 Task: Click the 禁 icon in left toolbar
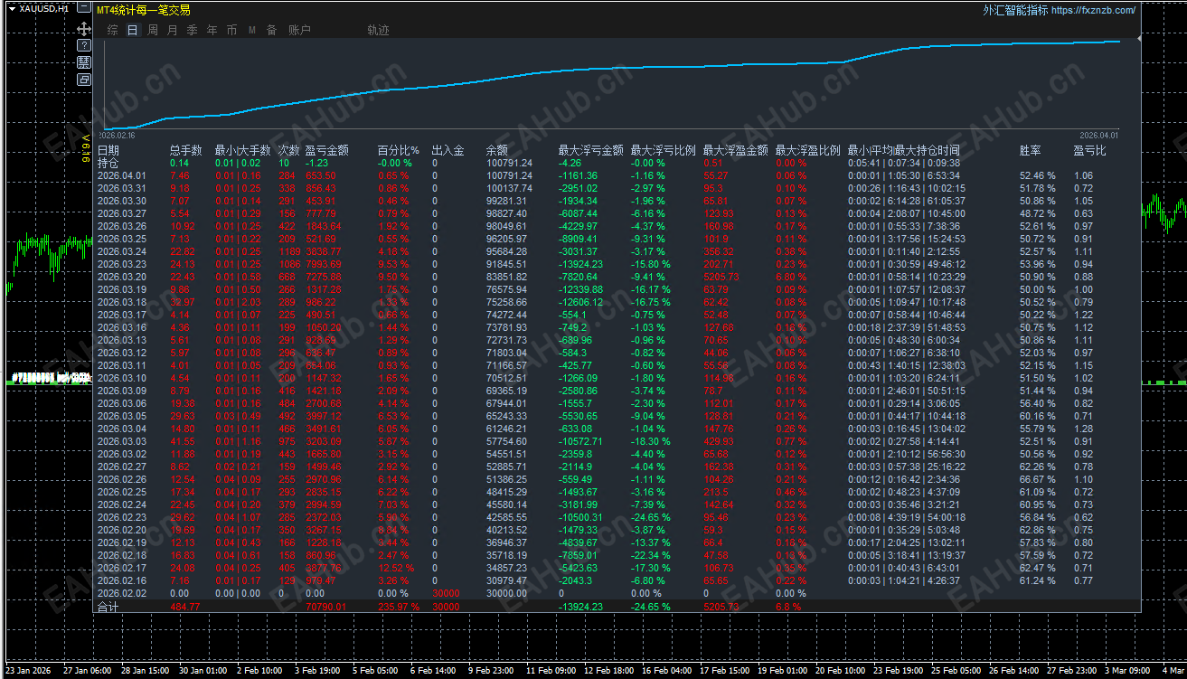click(x=84, y=61)
